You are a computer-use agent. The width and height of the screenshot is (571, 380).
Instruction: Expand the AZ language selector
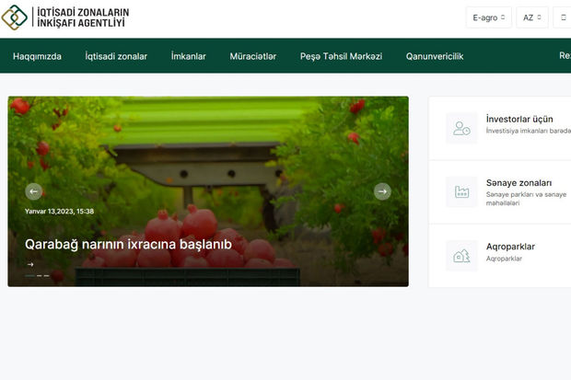tap(531, 17)
